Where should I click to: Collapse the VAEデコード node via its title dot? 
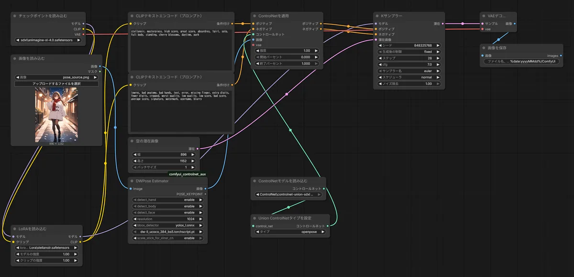point(484,16)
